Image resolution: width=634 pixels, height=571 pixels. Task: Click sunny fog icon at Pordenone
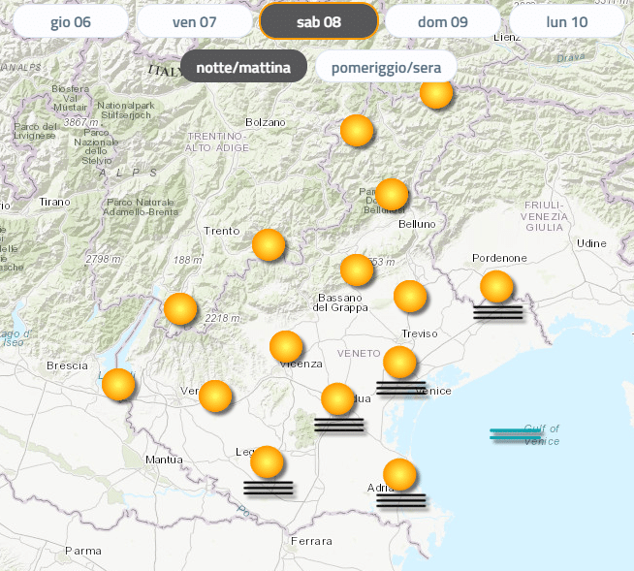click(x=497, y=288)
